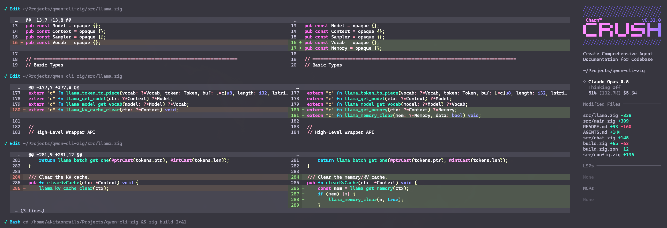Click the plus marker on added line 289
This screenshot has height=228, width=667.
pyautogui.click(x=303, y=205)
